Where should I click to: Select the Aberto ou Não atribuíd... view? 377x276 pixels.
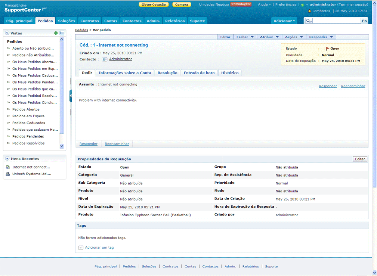(x=33, y=48)
